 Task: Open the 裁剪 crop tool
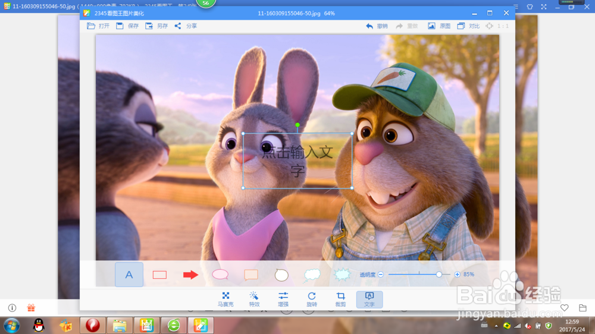pyautogui.click(x=340, y=299)
